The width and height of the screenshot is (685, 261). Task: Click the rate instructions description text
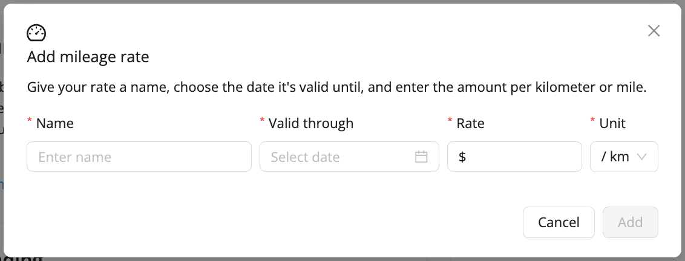pos(337,88)
